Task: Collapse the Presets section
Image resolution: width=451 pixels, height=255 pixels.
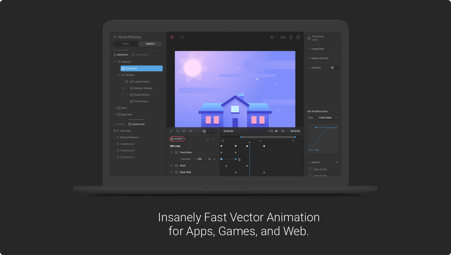Action: point(309,162)
